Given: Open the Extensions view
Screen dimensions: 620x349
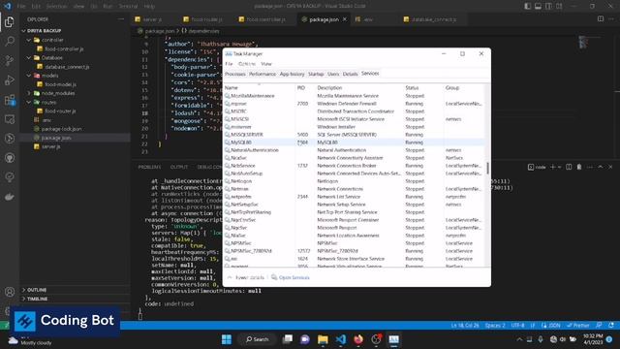Looking at the screenshot, I should [x=10, y=100].
